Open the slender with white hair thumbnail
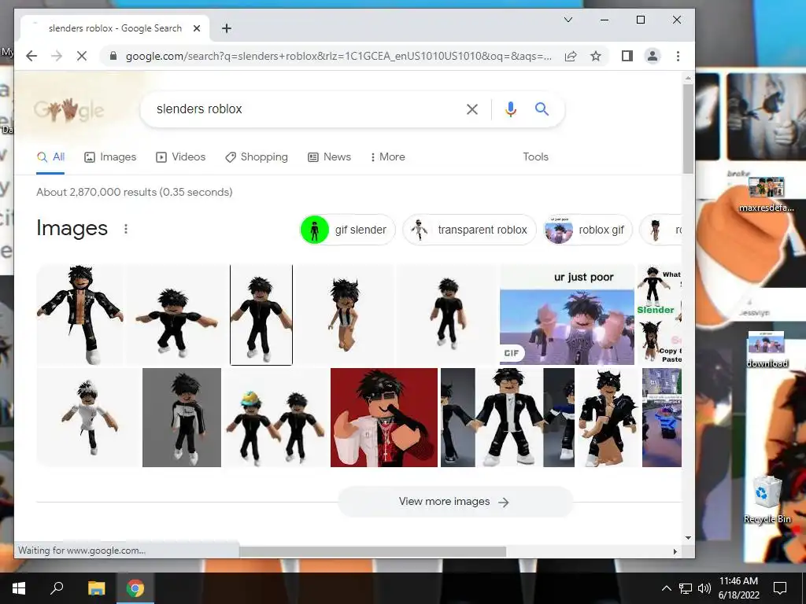 pyautogui.click(x=88, y=418)
